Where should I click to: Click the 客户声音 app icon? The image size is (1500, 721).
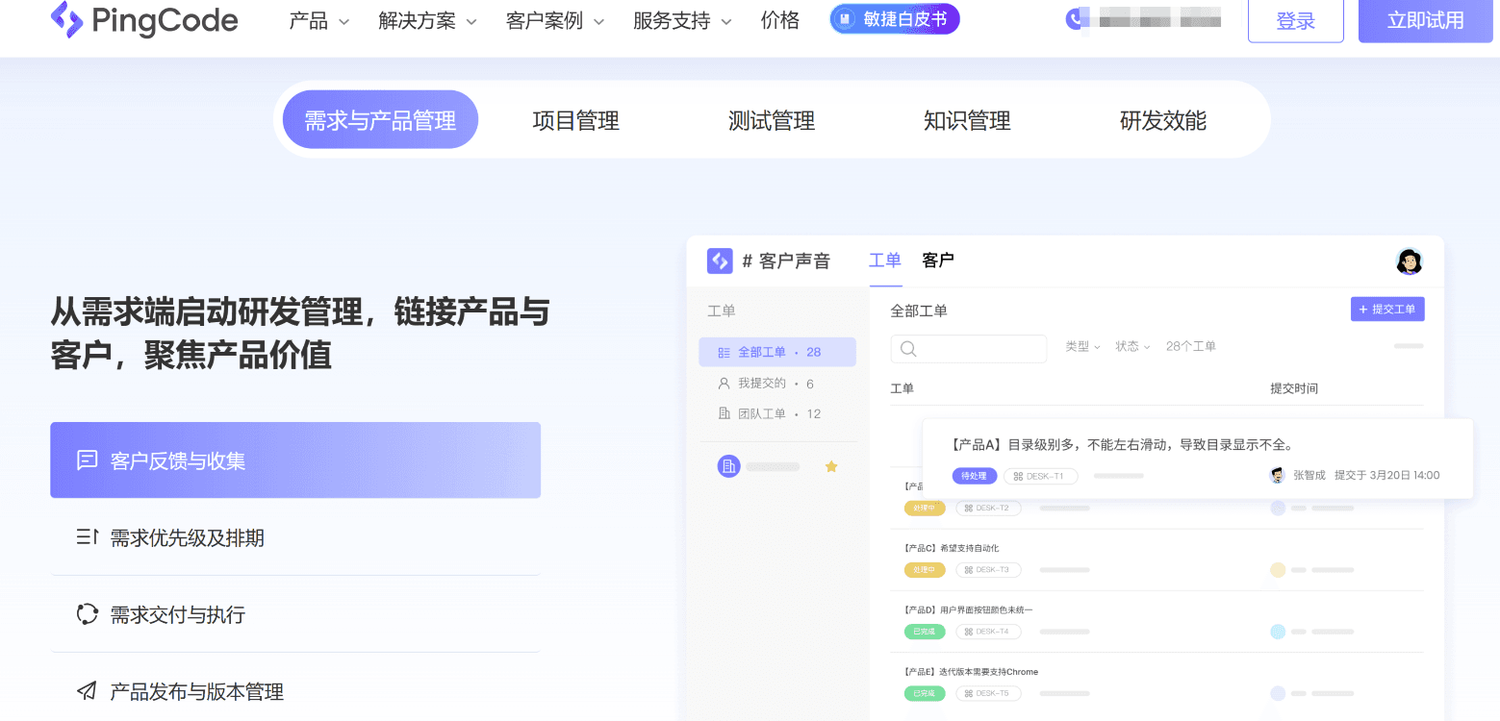(720, 261)
